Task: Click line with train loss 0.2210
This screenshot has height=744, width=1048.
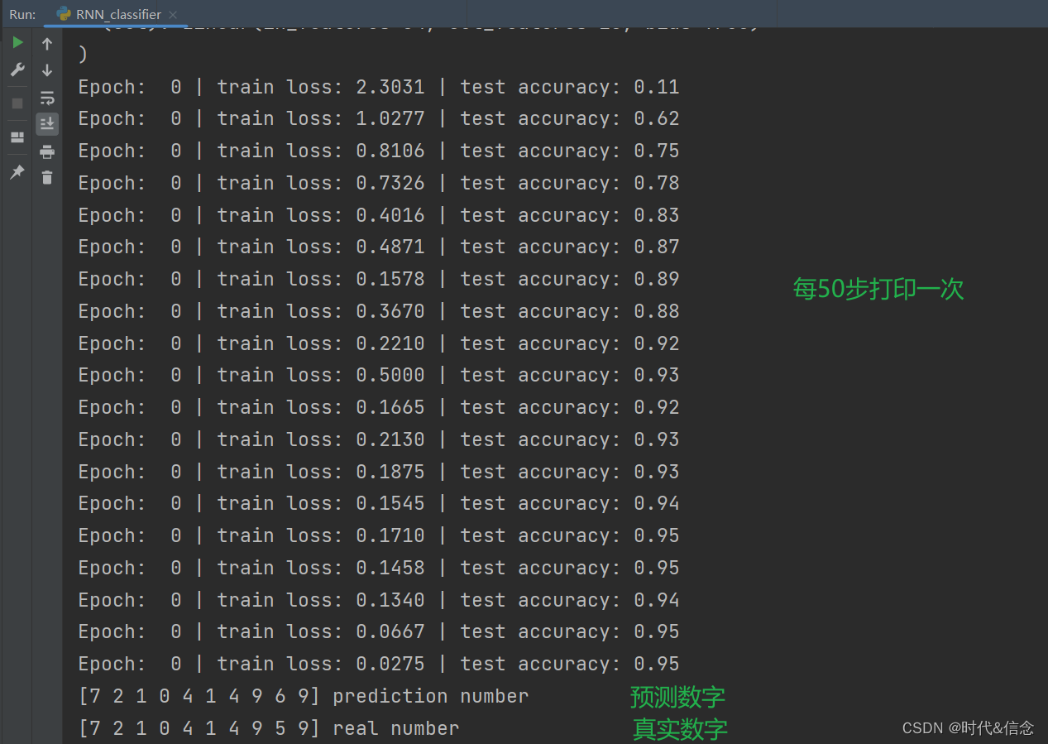Action: (x=379, y=343)
